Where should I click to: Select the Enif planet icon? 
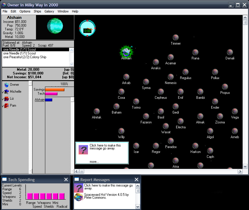click(x=181, y=92)
